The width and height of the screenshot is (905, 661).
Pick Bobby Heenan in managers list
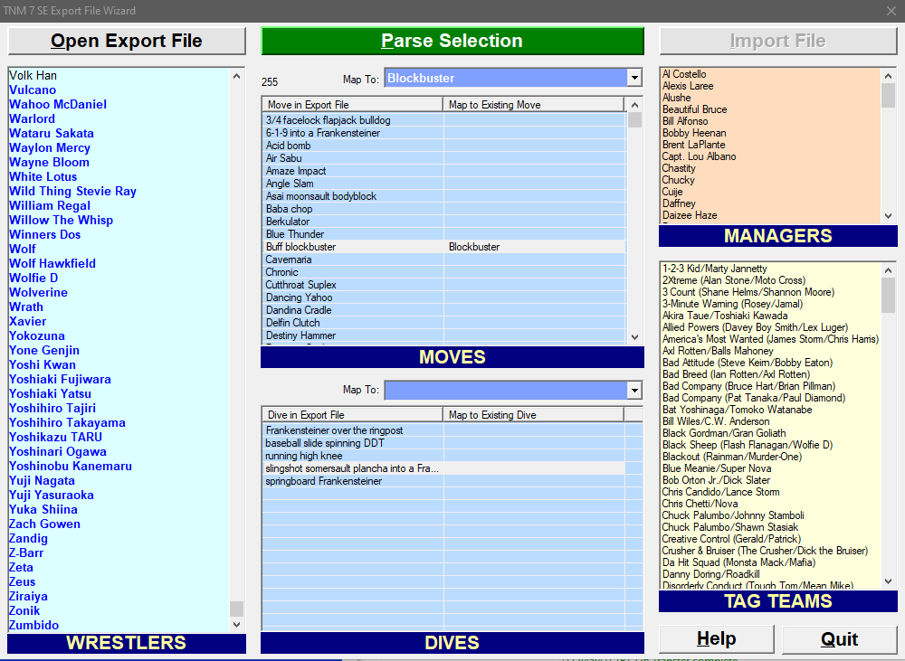point(694,133)
